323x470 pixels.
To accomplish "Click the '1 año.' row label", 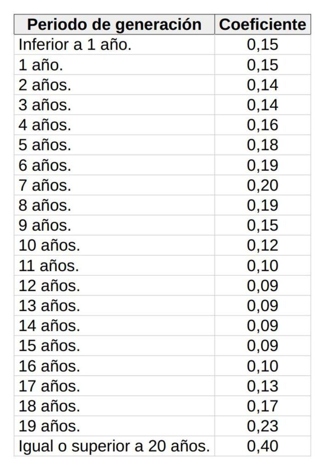I will (114, 64).
